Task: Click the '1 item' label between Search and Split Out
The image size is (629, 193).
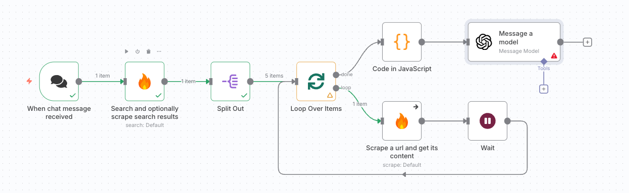Action: (188, 82)
